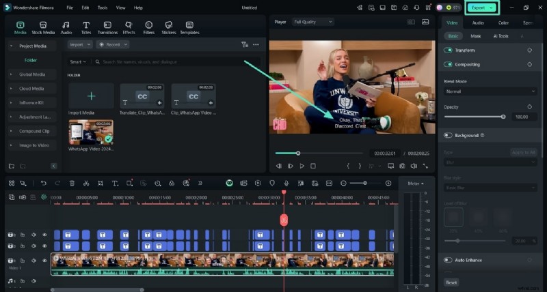This screenshot has width=547, height=292.
Task: Toggle the Transform switch off
Action: coord(449,50)
